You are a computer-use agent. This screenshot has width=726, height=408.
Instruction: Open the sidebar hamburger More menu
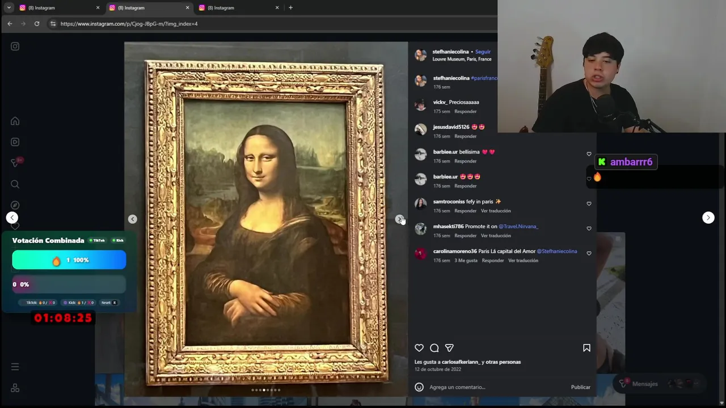tap(15, 367)
